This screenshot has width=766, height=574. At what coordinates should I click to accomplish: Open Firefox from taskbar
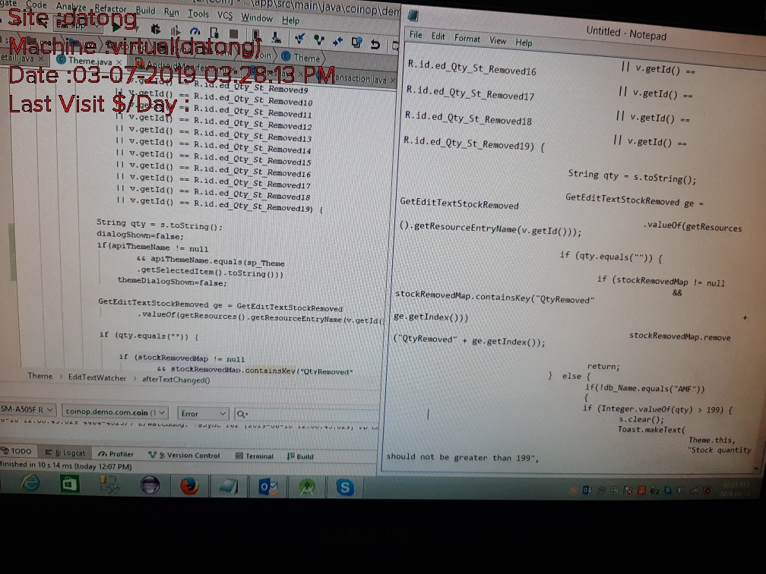(x=189, y=487)
